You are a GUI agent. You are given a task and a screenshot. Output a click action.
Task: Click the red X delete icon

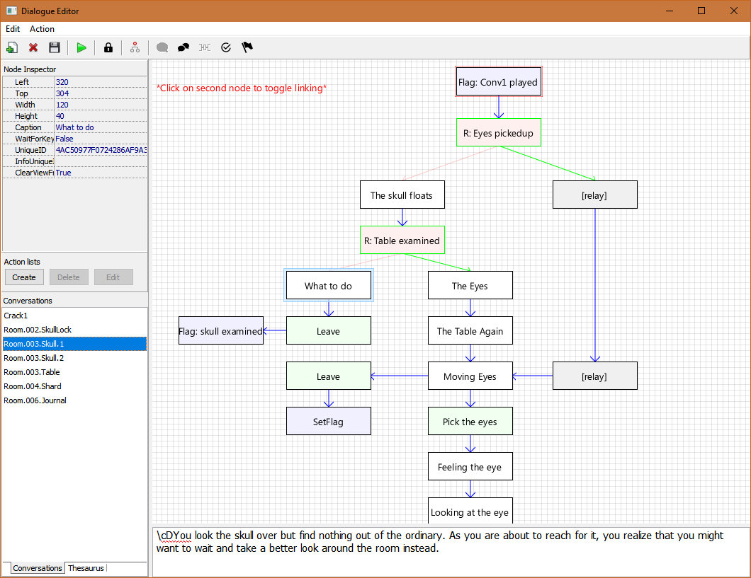click(x=33, y=47)
